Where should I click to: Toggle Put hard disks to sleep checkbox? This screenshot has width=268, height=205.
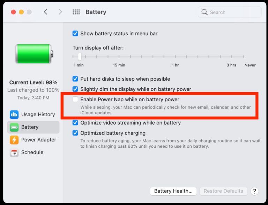click(x=75, y=79)
